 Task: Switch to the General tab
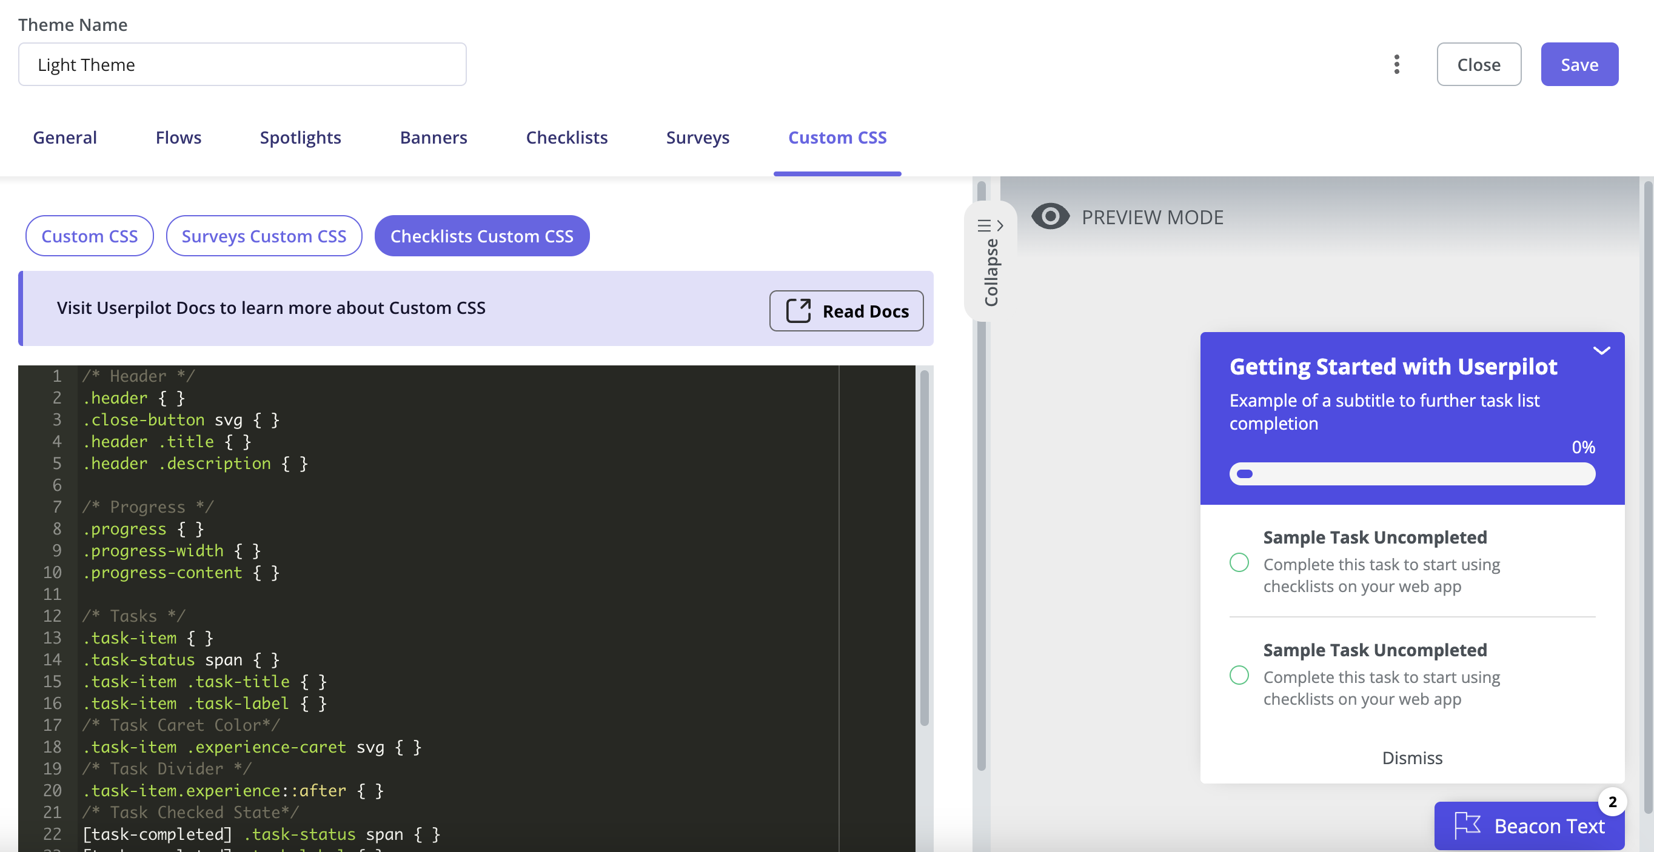point(65,138)
